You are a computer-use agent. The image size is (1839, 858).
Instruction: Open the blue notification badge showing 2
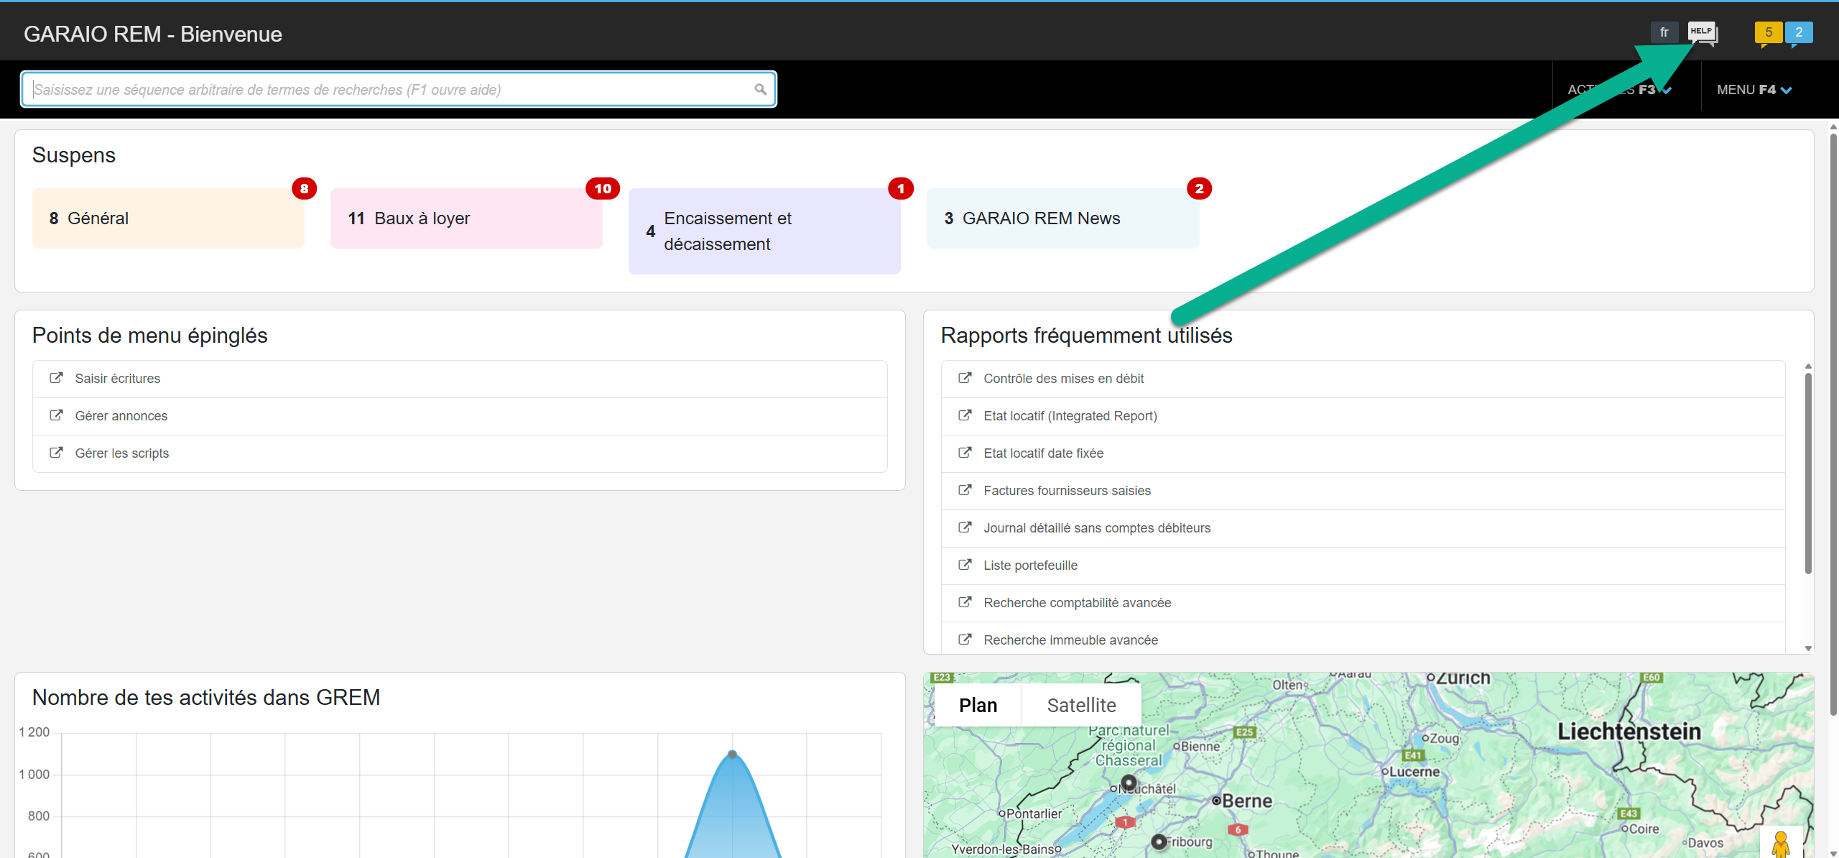click(x=1798, y=32)
